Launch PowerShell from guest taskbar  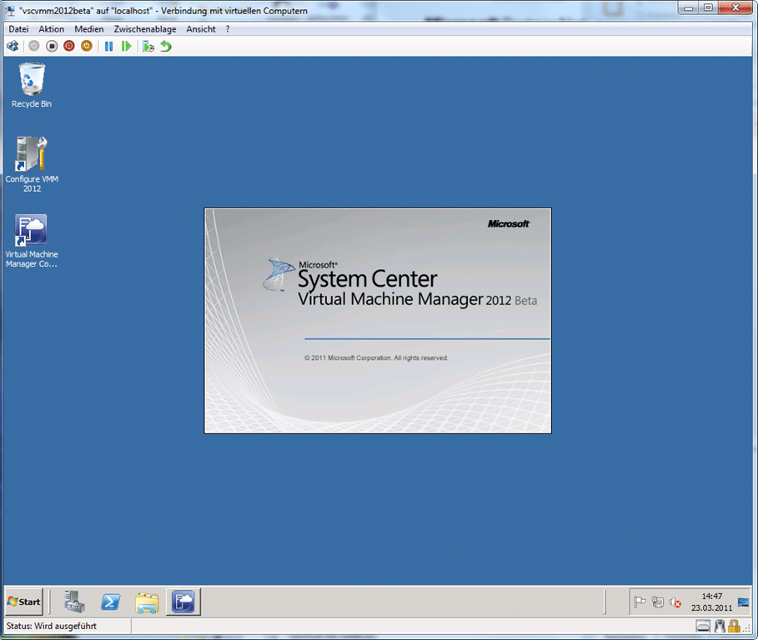tap(111, 602)
